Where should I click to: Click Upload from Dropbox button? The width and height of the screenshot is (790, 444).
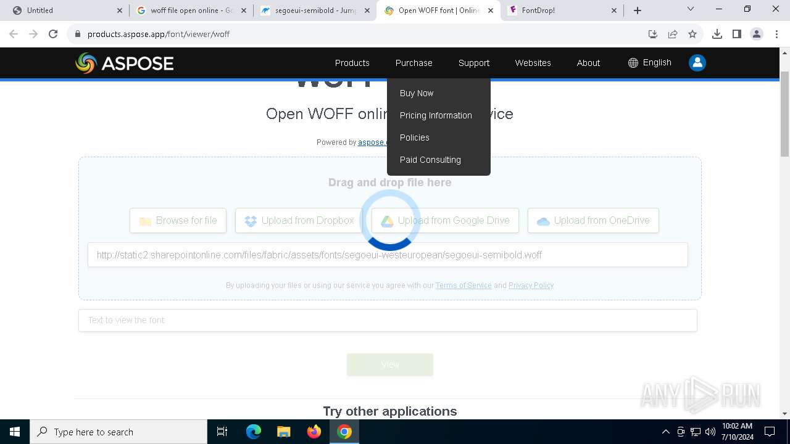pos(299,220)
